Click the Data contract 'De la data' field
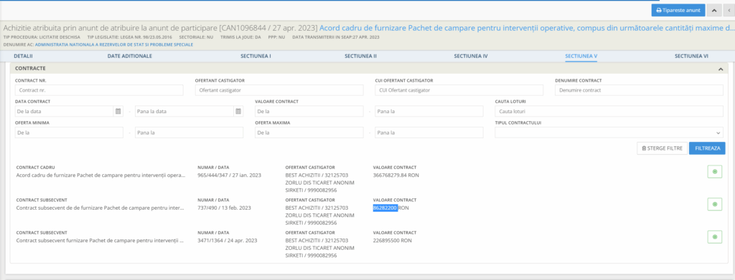 tap(64, 111)
